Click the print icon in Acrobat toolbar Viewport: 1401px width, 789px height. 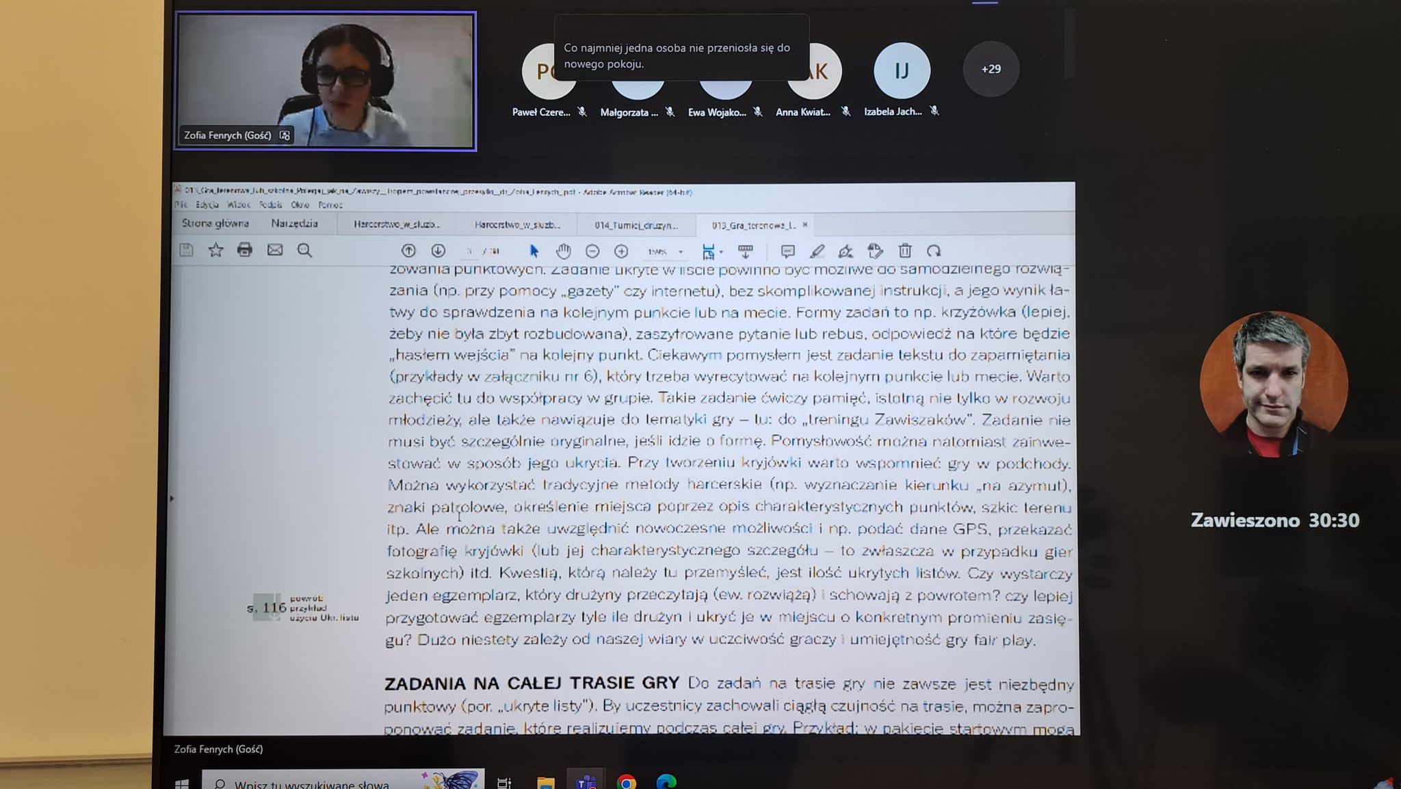pyautogui.click(x=244, y=250)
